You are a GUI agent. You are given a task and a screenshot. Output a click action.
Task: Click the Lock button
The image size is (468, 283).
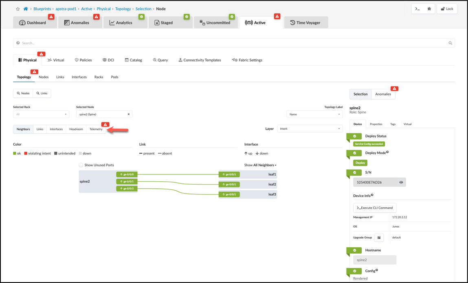point(447,9)
